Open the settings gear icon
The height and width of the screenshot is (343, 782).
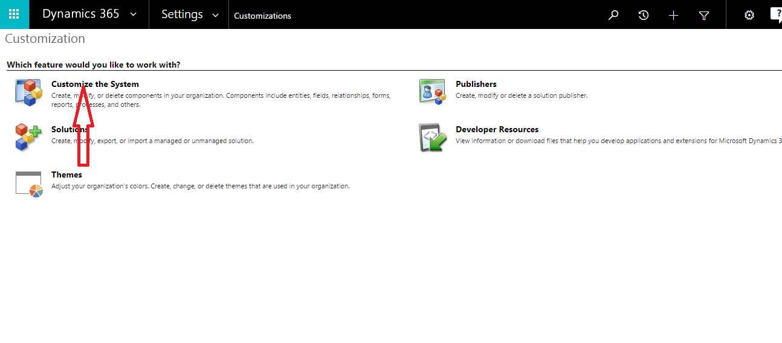(749, 15)
